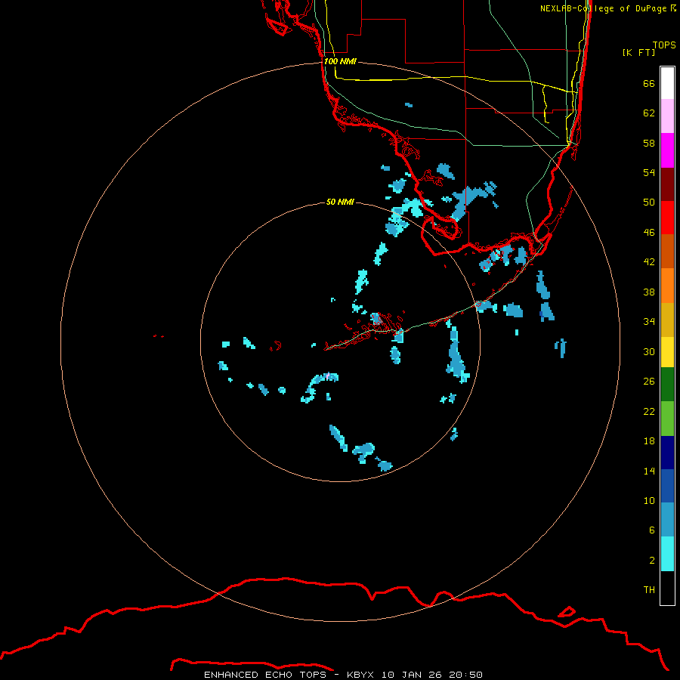This screenshot has height=680, width=680.
Task: Click the "6" legend value
Action: (652, 530)
